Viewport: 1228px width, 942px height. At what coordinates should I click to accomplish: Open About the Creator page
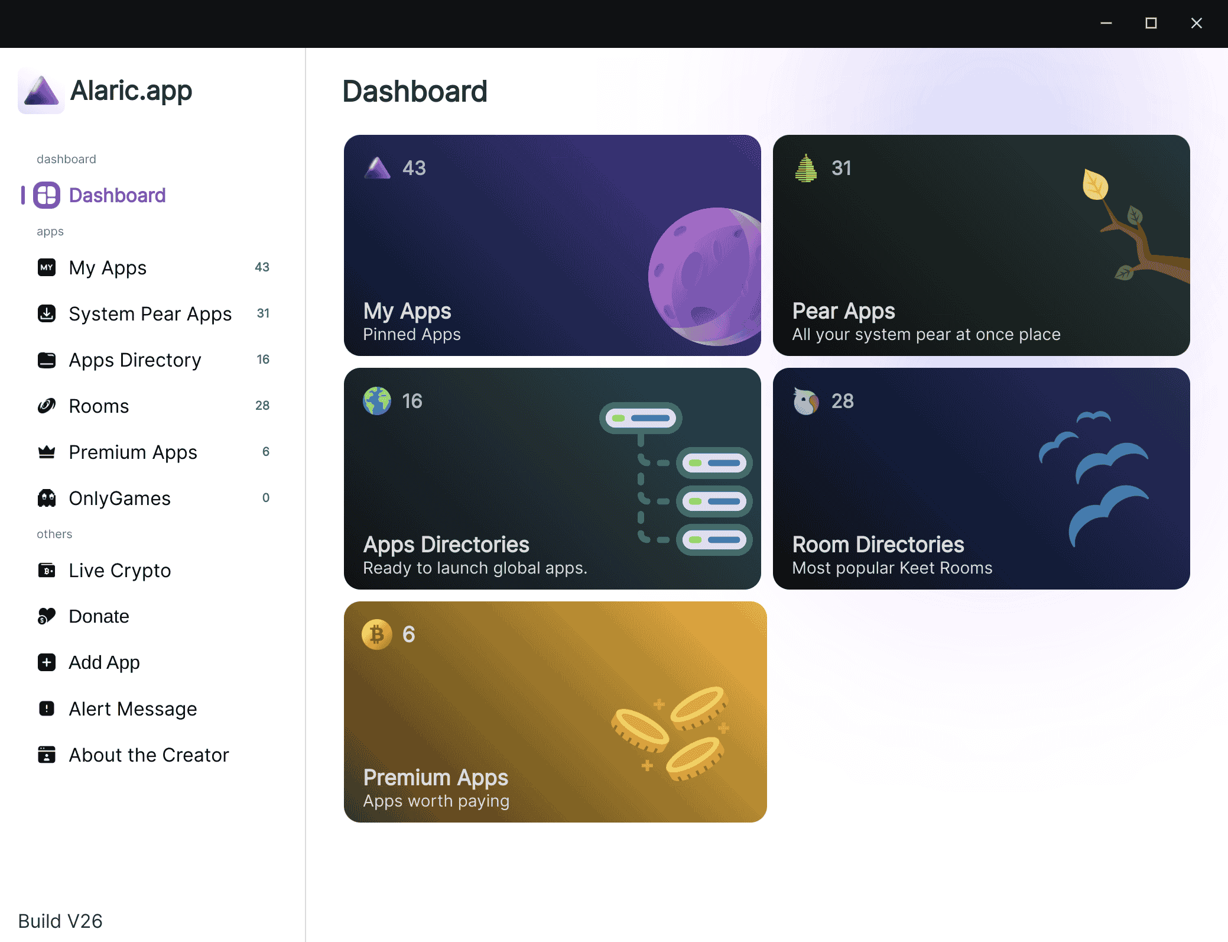coord(148,755)
